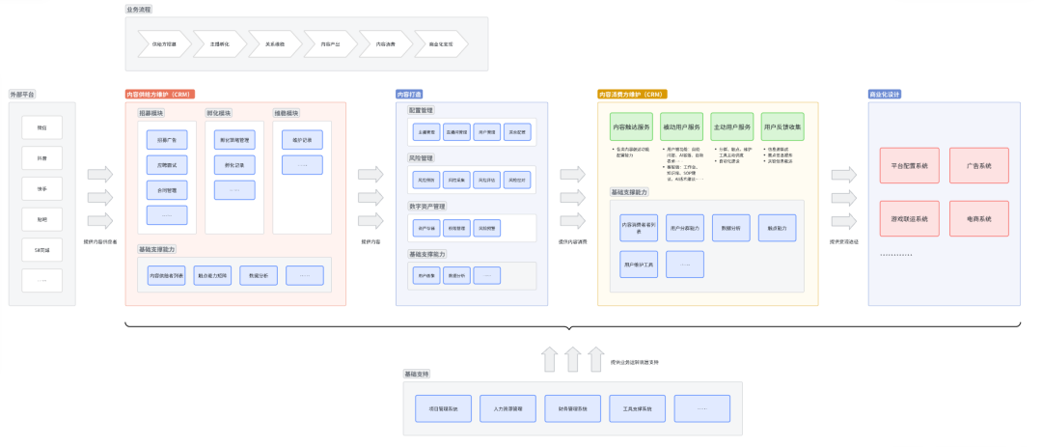Click the 商业化设计 header tag

click(x=885, y=95)
